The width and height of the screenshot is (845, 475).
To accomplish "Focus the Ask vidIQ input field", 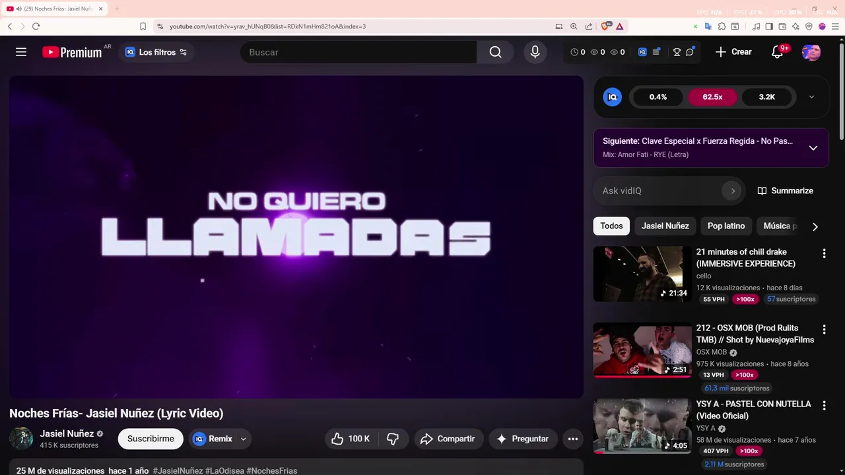I will [x=660, y=191].
